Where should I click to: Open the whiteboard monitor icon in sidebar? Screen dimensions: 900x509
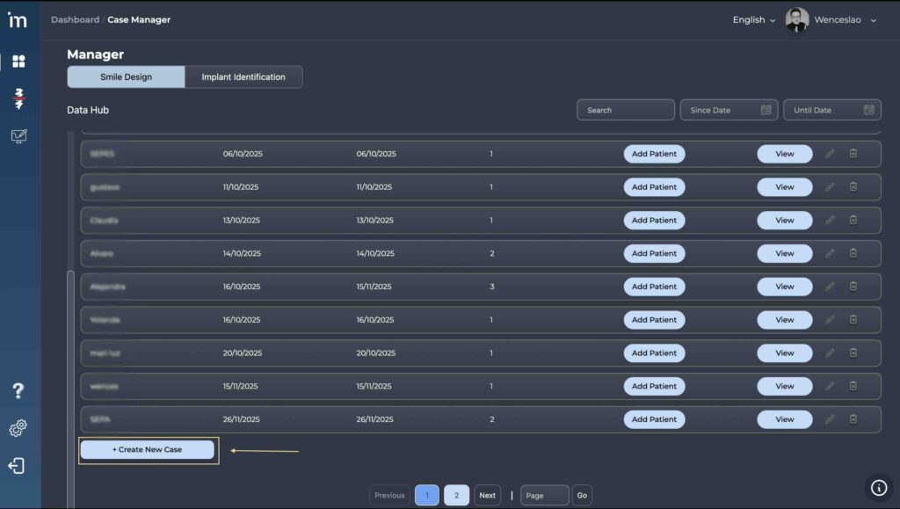(x=18, y=136)
